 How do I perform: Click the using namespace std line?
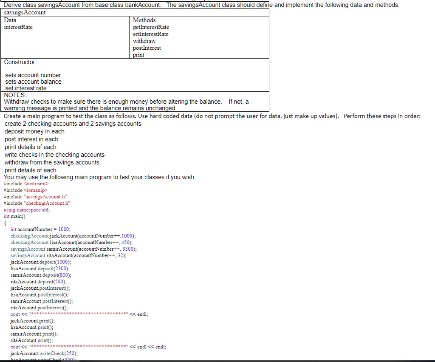point(23,210)
